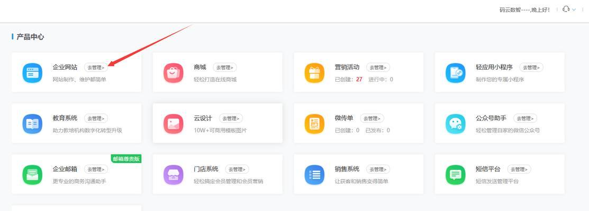
Task: Click 去管理 button for 公众号助手
Action: point(525,119)
